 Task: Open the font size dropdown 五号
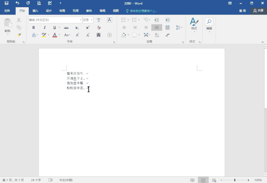92,20
